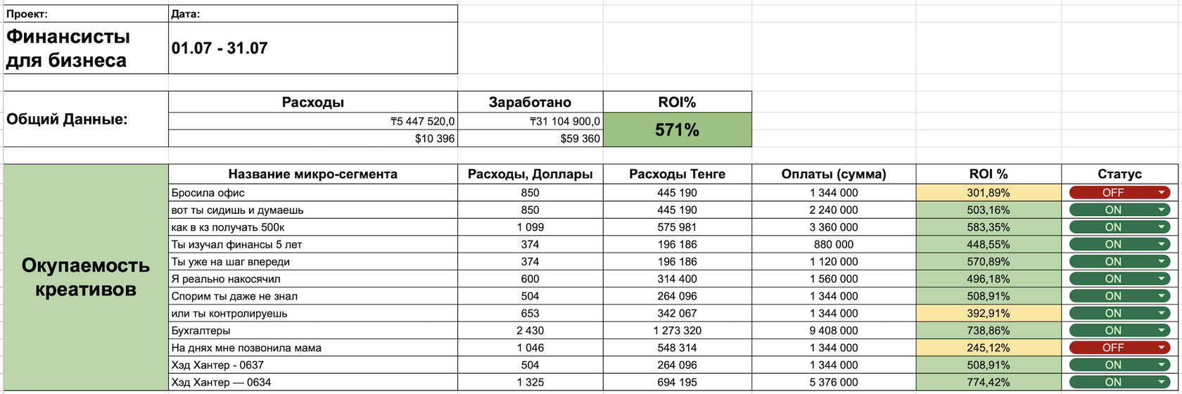1182x394 pixels.
Task: Open status dropdown for или ты контролируешь row
Action: [1119, 313]
